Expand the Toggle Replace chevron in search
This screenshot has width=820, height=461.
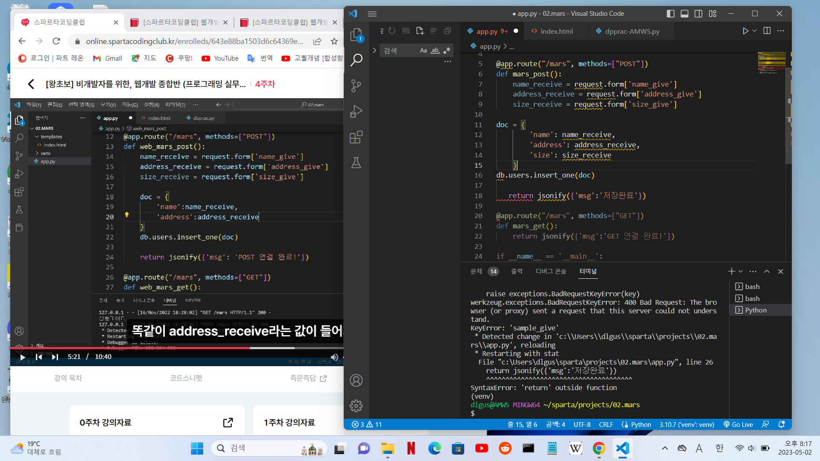pyautogui.click(x=375, y=50)
